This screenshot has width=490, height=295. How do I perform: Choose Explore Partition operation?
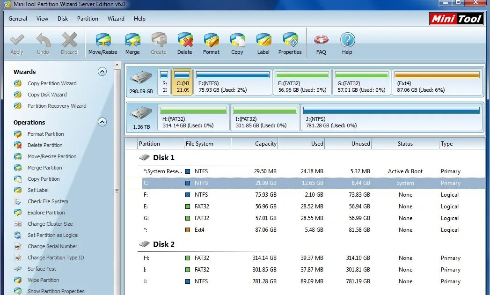(46, 213)
